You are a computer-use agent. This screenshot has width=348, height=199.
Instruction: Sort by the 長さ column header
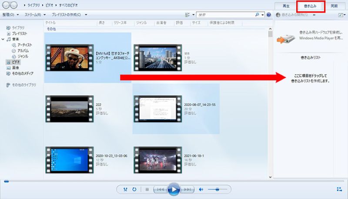(102, 23)
